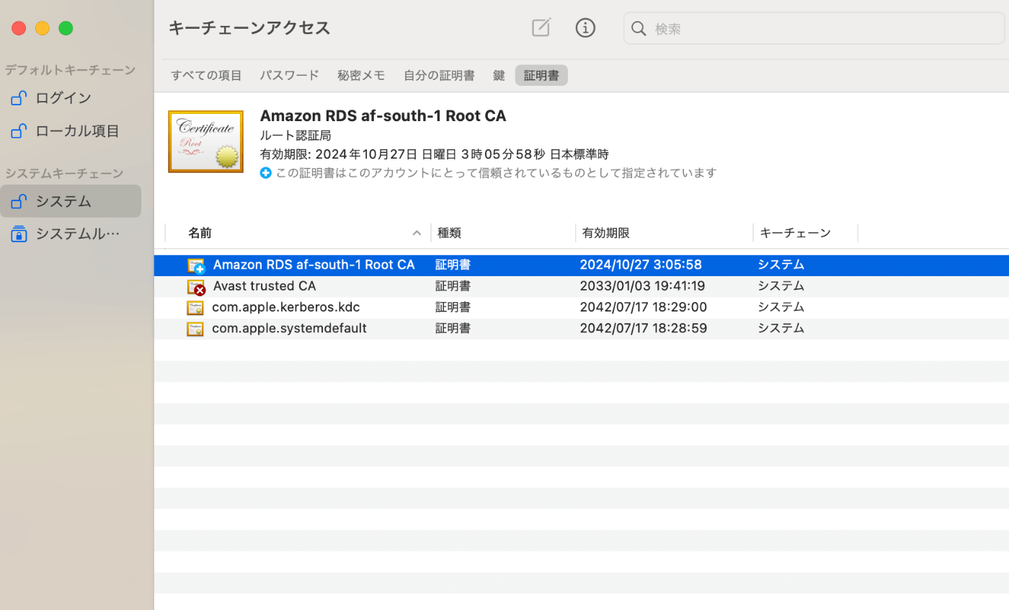Click the padlock icon beside システム

pyautogui.click(x=19, y=200)
